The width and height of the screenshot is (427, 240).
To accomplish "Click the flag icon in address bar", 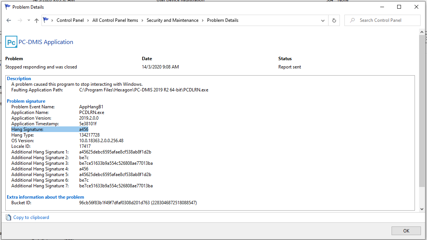I will point(46,20).
